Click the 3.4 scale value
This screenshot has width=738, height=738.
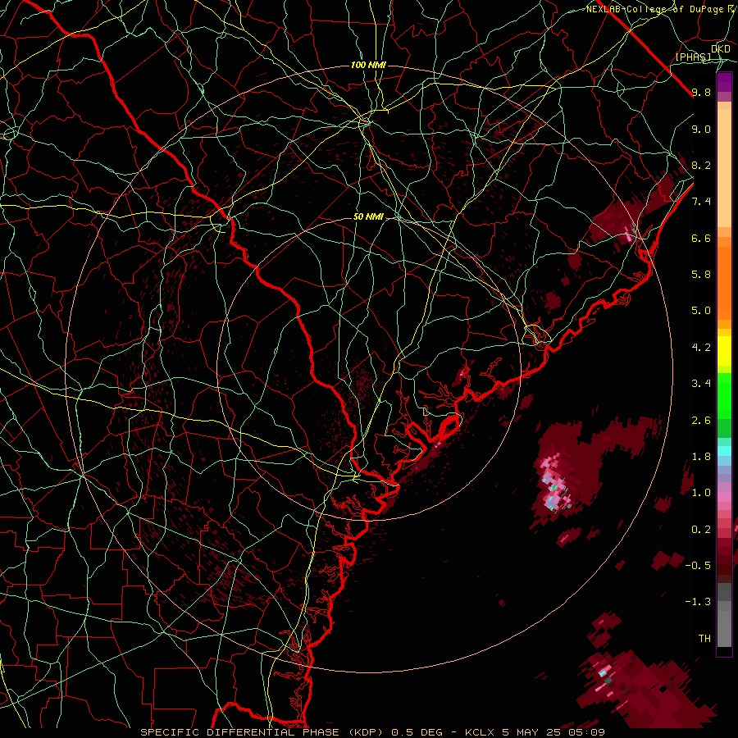701,384
